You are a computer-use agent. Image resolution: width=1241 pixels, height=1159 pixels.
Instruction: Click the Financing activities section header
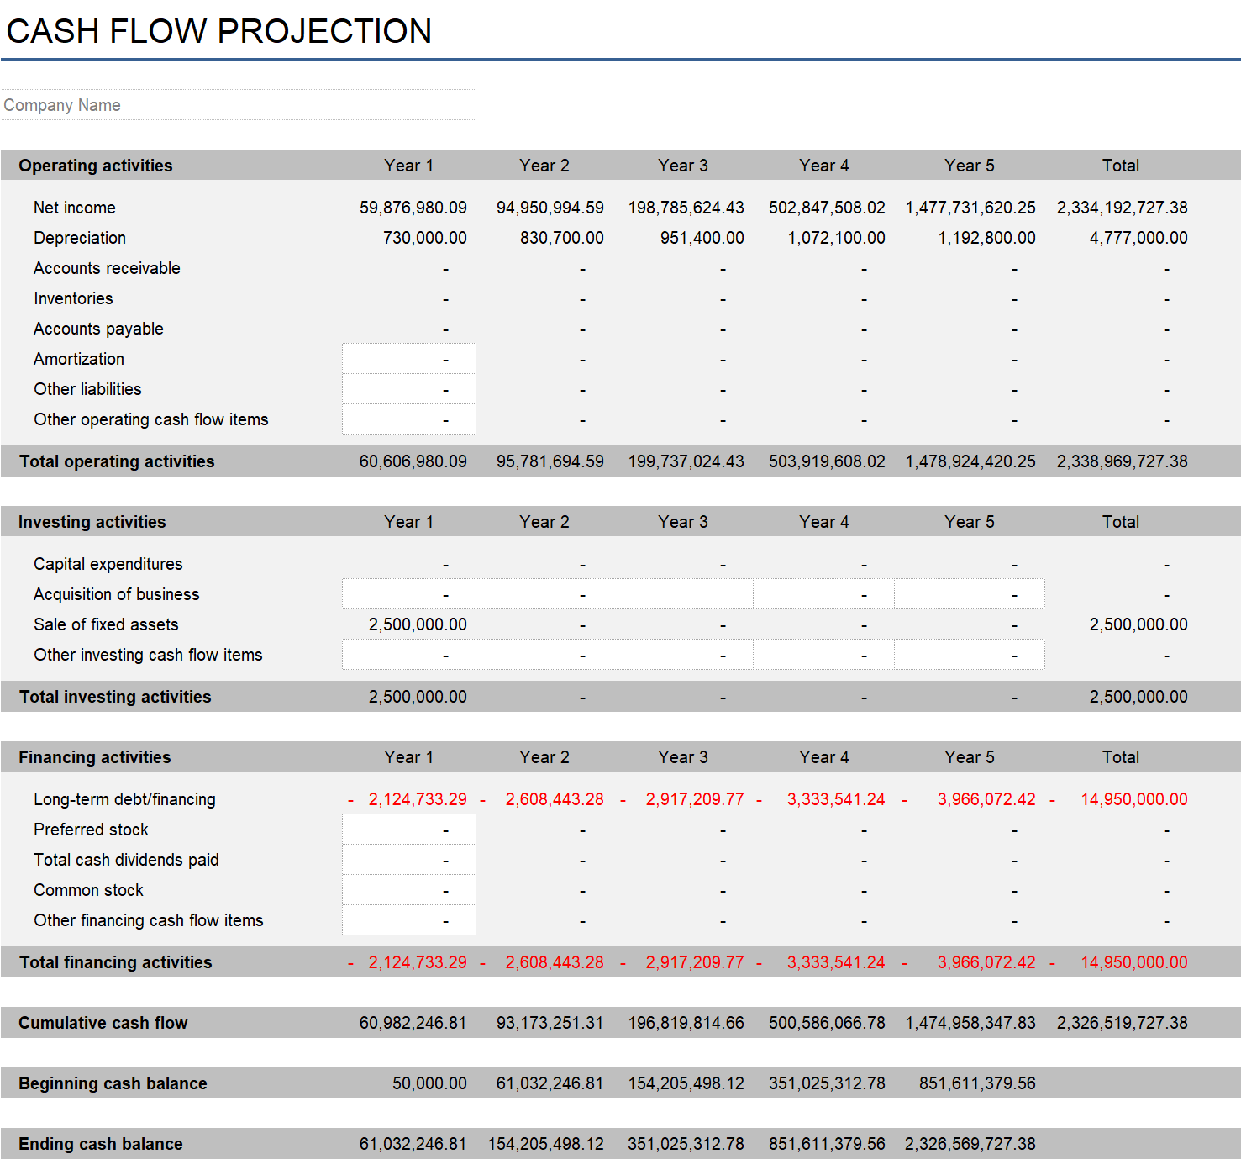93,756
